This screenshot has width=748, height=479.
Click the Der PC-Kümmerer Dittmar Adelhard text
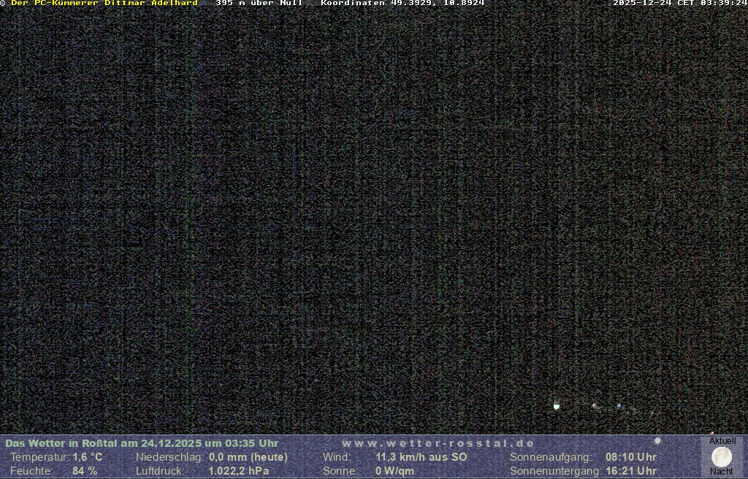coord(104,4)
